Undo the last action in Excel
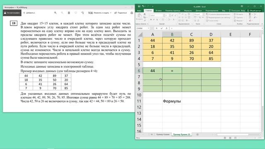The height and width of the screenshot is (149, 265). pyautogui.click(x=143, y=6)
